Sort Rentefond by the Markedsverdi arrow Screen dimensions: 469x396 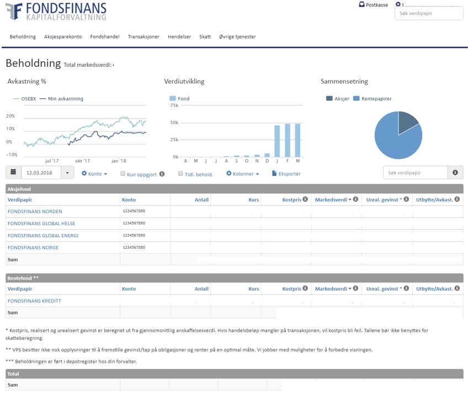(350, 288)
